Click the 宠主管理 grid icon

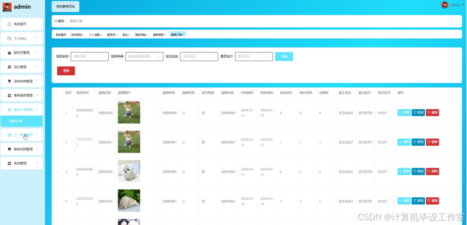coord(9,67)
